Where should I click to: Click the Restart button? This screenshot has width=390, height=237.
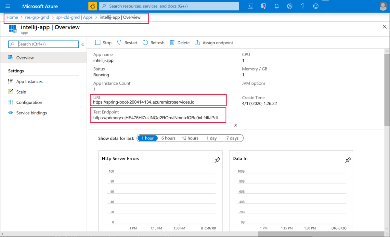(x=127, y=43)
